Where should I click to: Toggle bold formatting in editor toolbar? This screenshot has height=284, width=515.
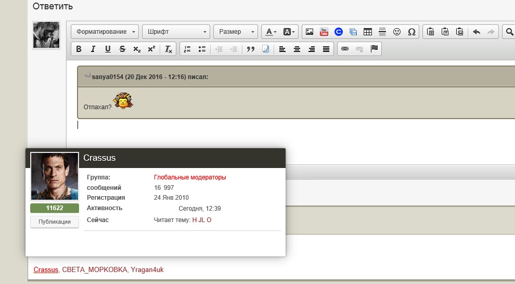pyautogui.click(x=79, y=49)
